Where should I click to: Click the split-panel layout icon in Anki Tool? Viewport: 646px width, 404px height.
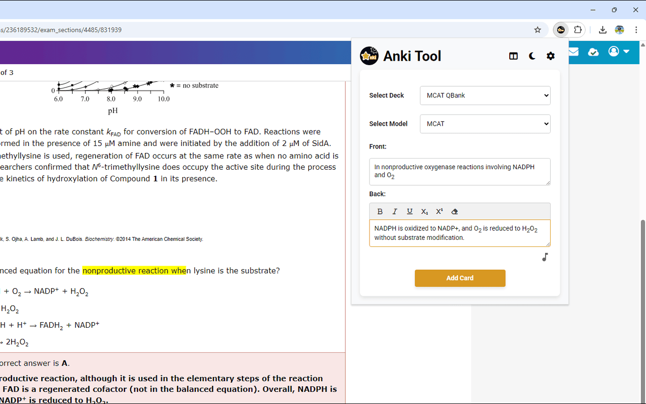coord(513,56)
